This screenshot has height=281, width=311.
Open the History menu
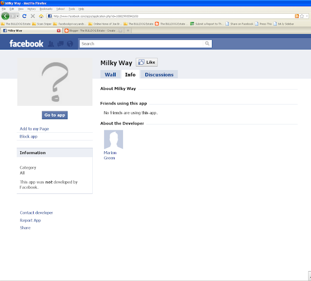tap(32, 9)
